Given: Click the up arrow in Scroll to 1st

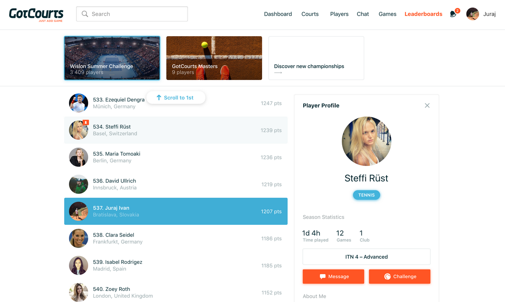Looking at the screenshot, I should 159,97.
